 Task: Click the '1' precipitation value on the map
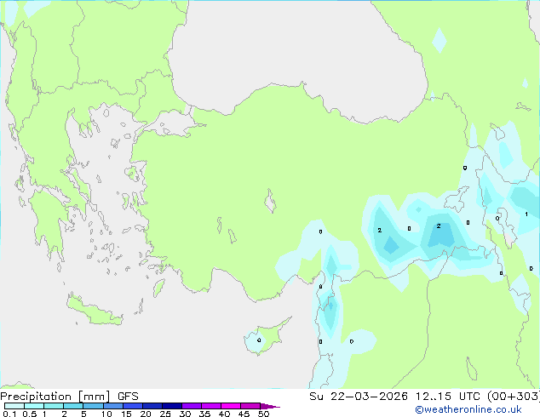[x=526, y=214]
